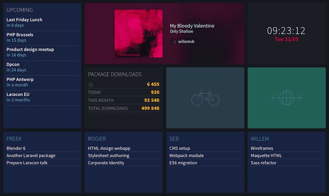Select the Blender 6 task
329x196 pixels.
(16, 149)
